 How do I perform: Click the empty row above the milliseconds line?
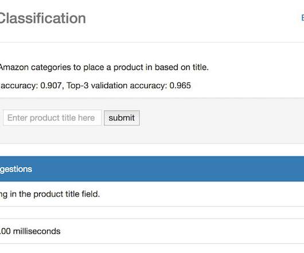coord(152,212)
